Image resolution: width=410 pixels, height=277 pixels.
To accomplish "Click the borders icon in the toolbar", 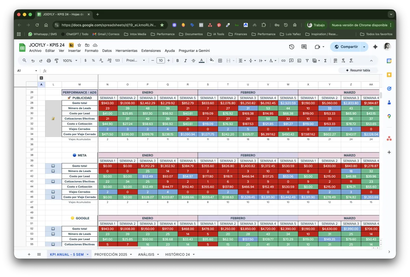I will tap(220, 60).
